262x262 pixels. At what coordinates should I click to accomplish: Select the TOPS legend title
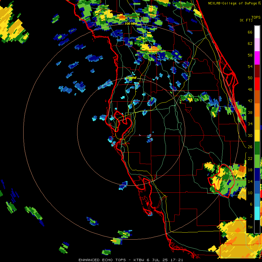click(256, 17)
